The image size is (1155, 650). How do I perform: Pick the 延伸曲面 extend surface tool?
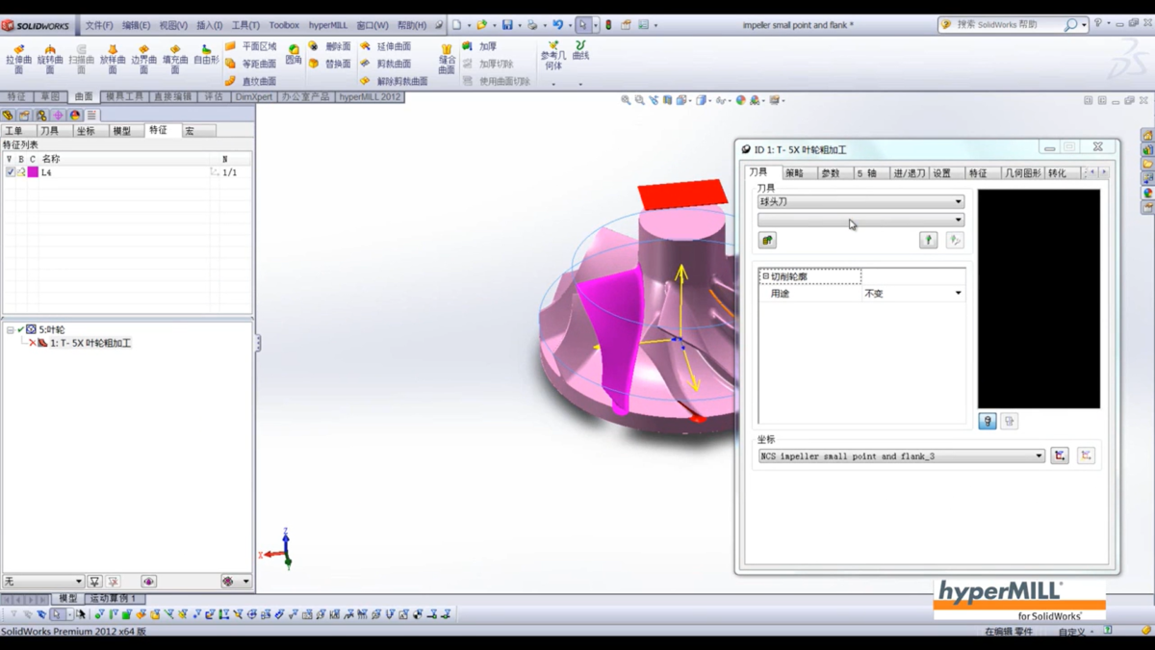click(x=385, y=46)
